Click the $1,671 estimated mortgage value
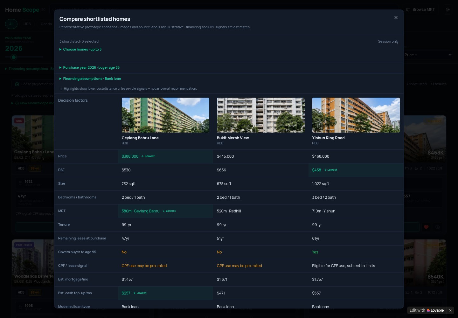The width and height of the screenshot is (458, 318). click(x=222, y=280)
